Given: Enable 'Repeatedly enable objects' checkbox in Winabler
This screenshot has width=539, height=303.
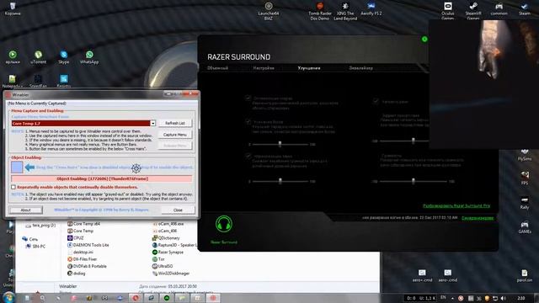Looking at the screenshot, I should 13,187.
